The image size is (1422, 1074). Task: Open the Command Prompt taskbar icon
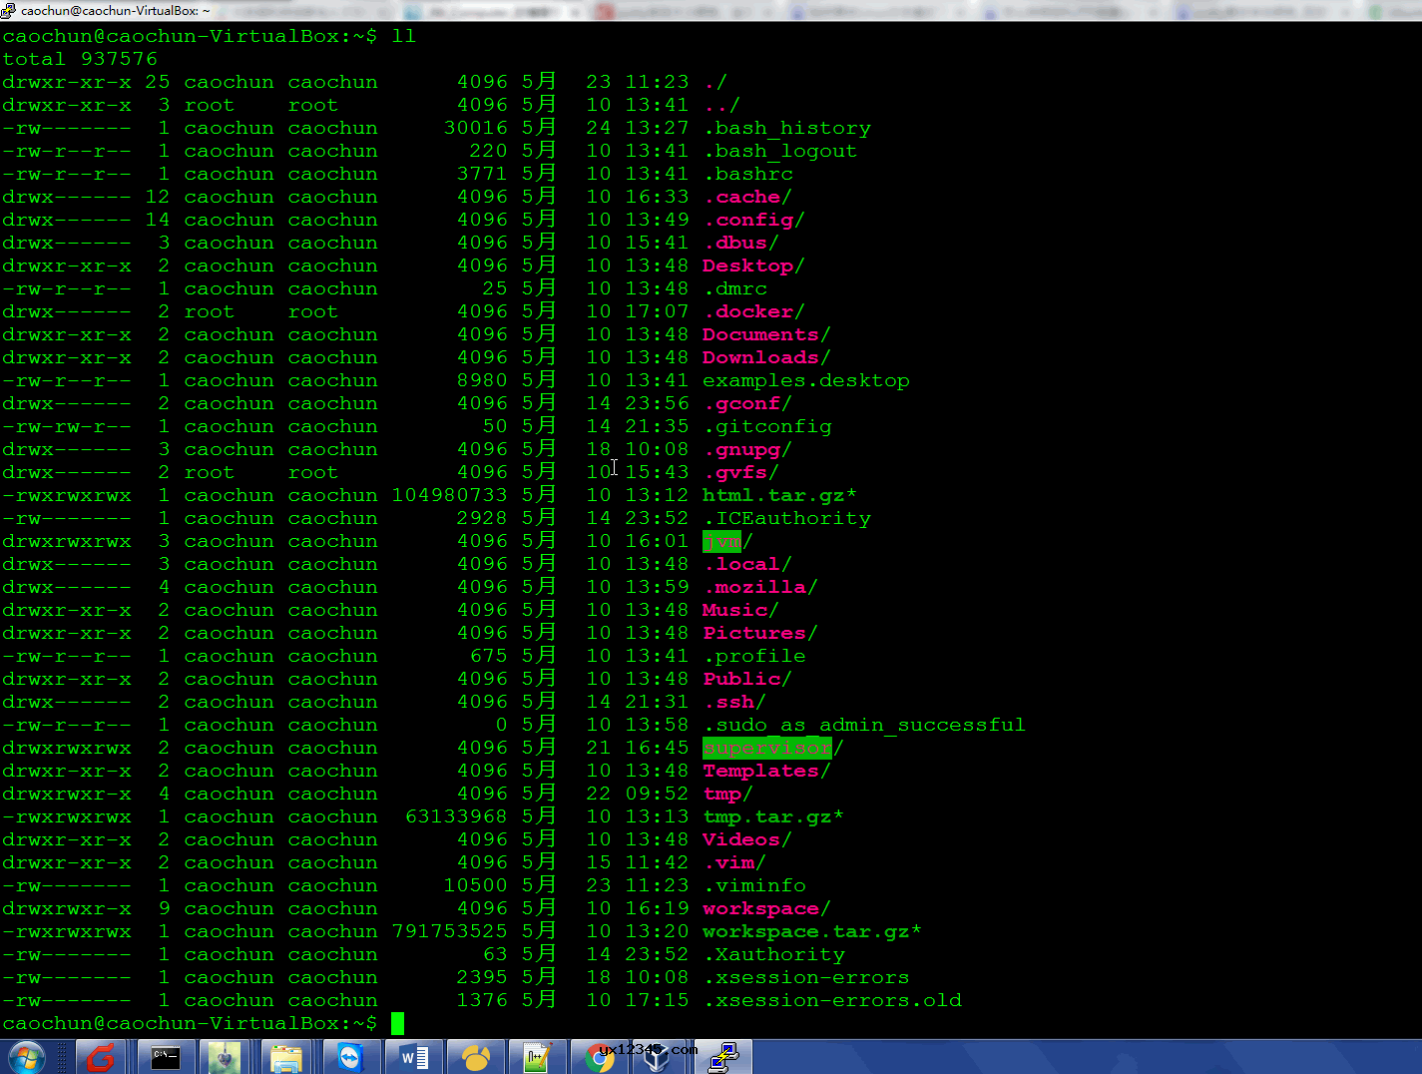165,1057
